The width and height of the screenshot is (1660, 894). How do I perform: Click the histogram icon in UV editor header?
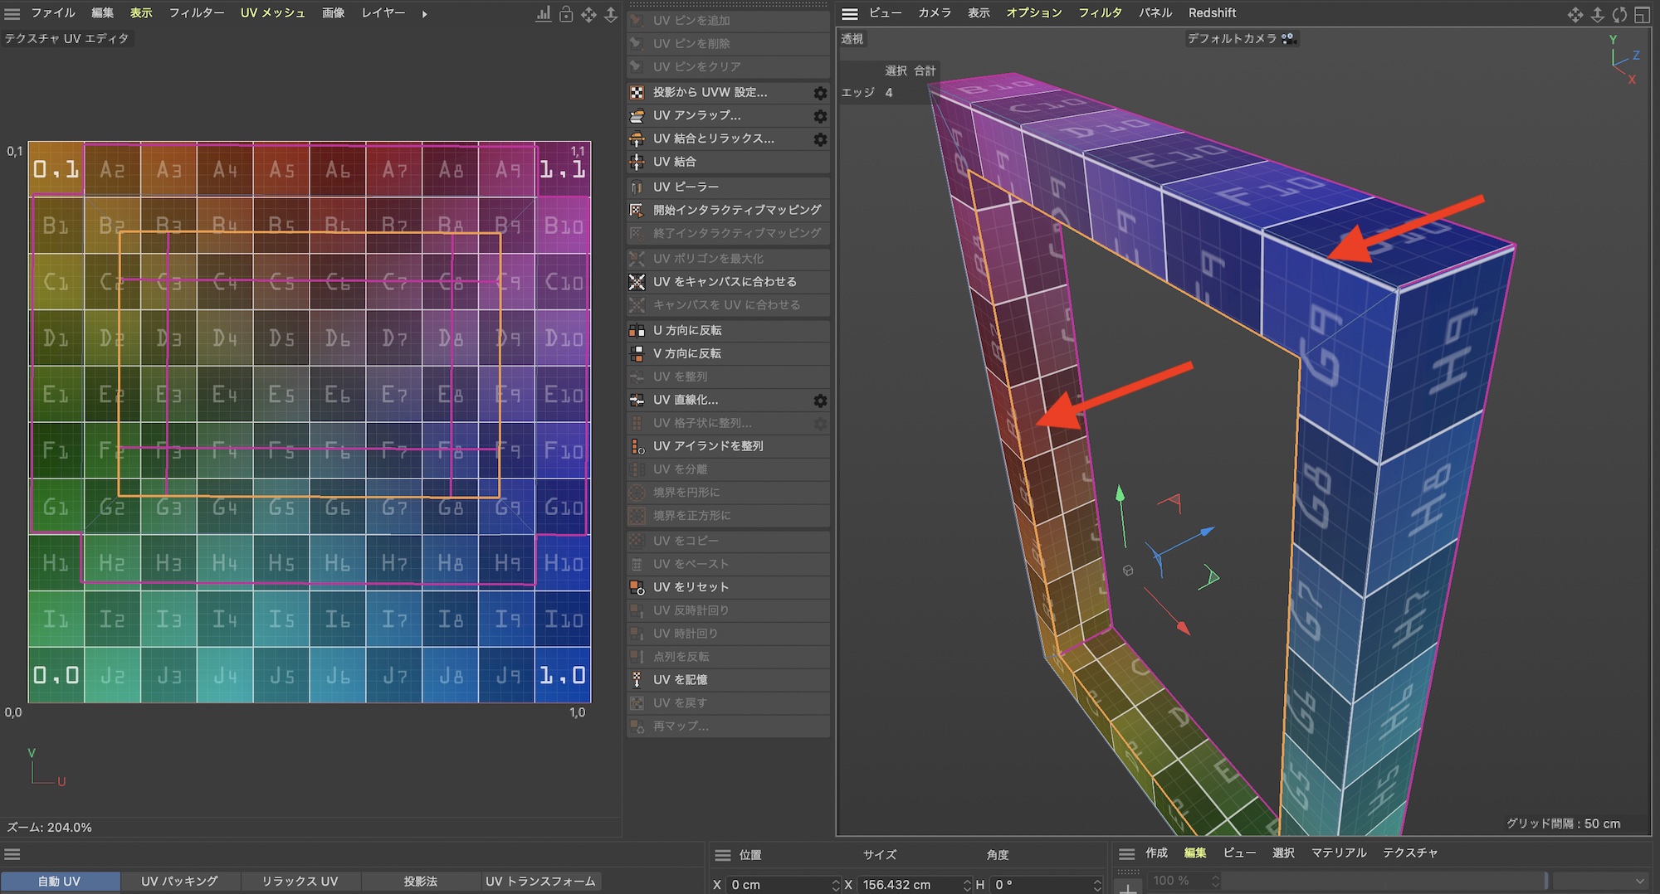coord(544,14)
